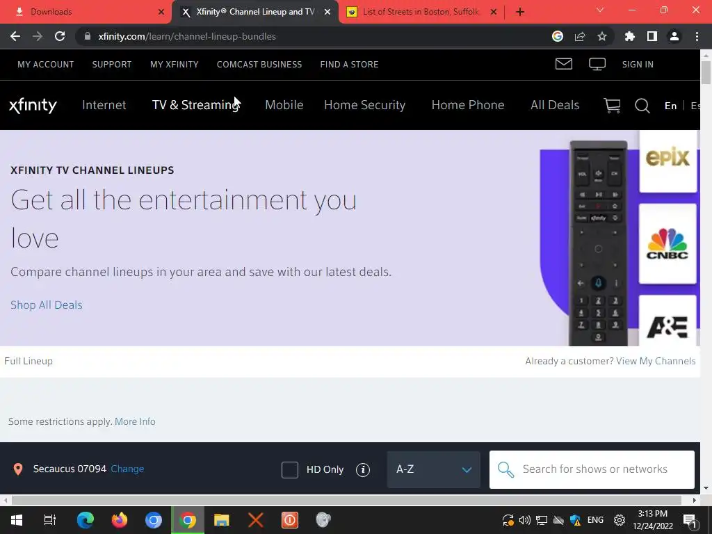
Task: Click ENG language indicator in tray
Action: [595, 520]
